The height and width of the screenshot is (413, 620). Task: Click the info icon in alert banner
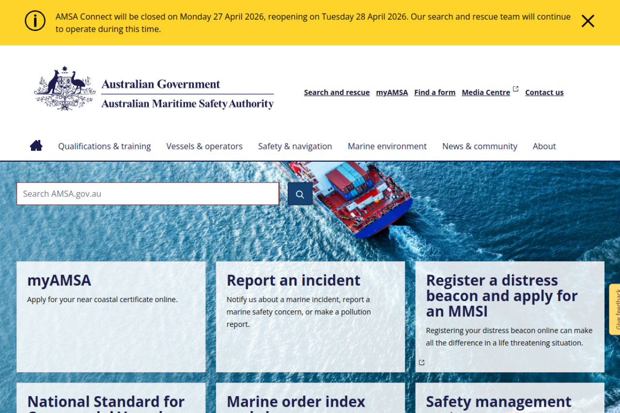(35, 21)
